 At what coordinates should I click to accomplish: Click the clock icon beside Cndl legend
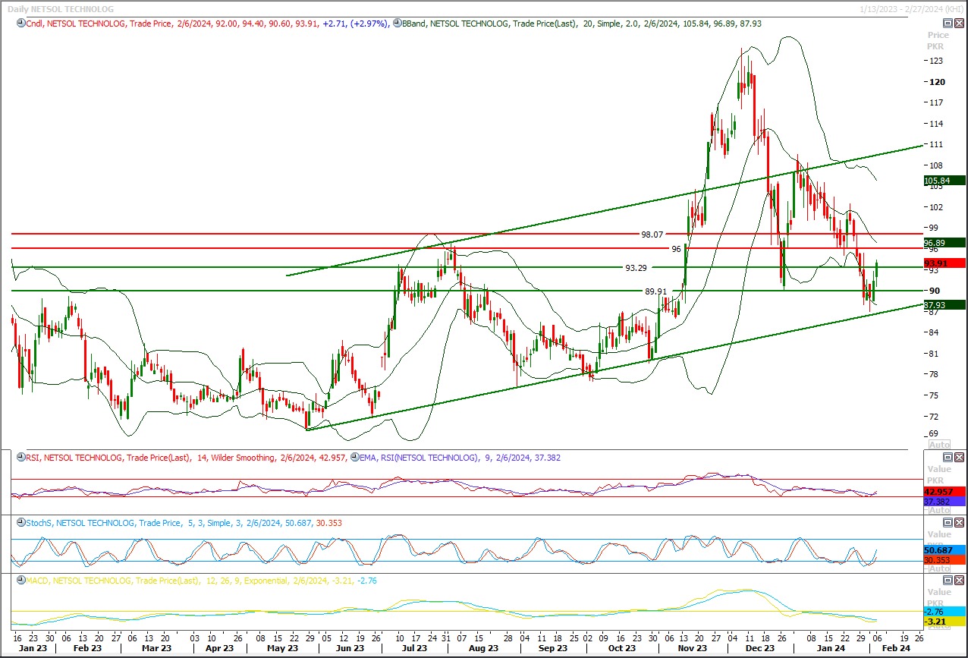tap(20, 24)
